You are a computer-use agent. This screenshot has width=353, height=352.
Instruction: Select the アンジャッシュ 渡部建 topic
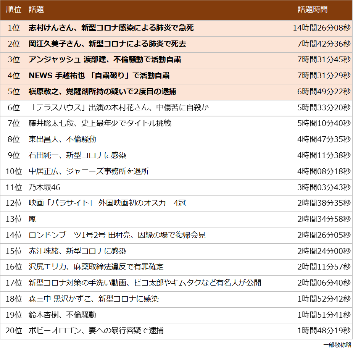click(x=105, y=60)
